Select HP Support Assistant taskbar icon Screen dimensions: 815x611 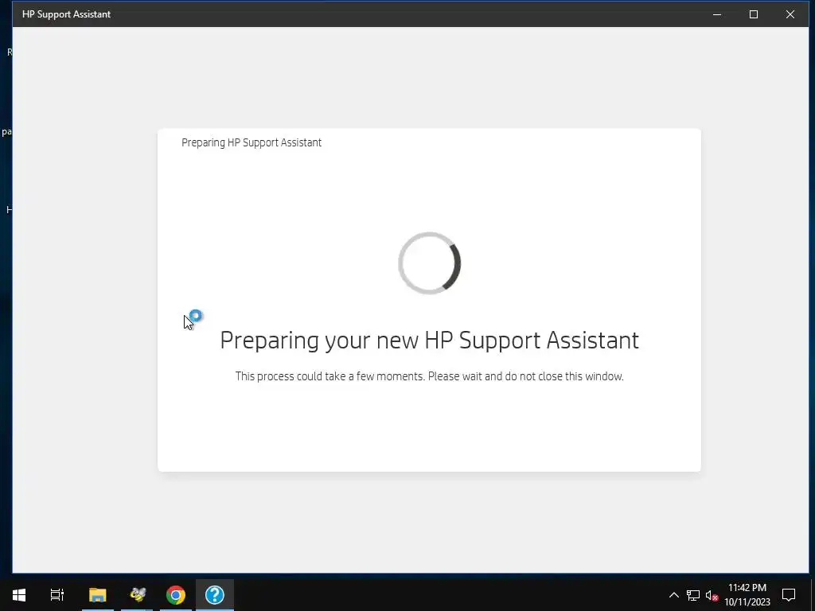215,595
